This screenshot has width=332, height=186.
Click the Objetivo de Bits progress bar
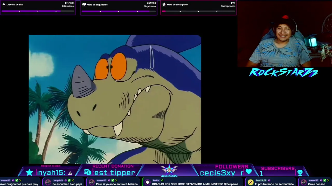38,11
